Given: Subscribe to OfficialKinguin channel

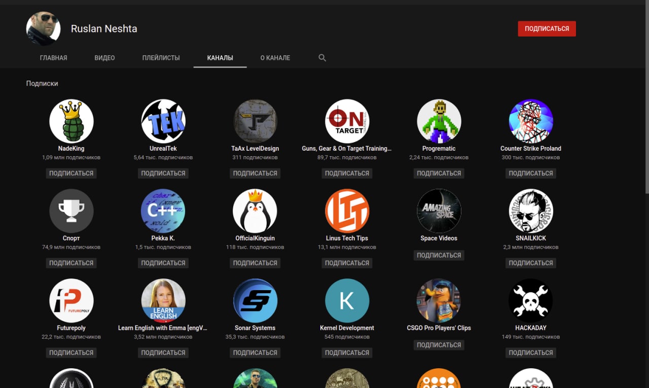Looking at the screenshot, I should [255, 263].
